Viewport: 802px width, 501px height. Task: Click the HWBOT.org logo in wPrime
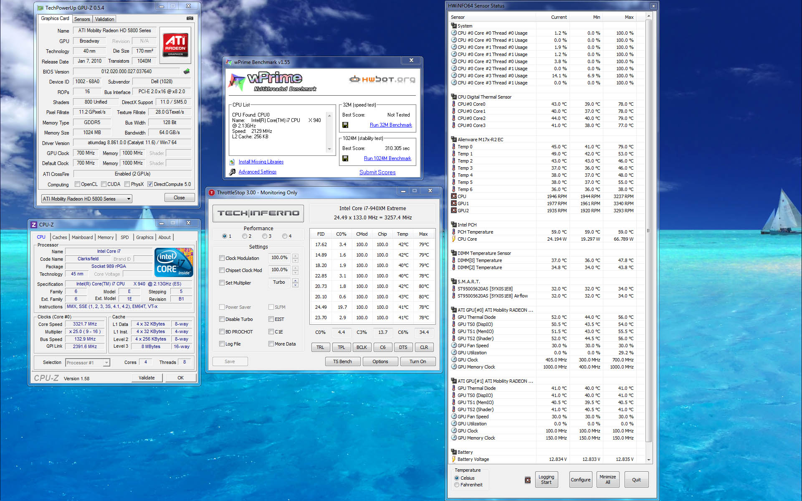tap(382, 79)
